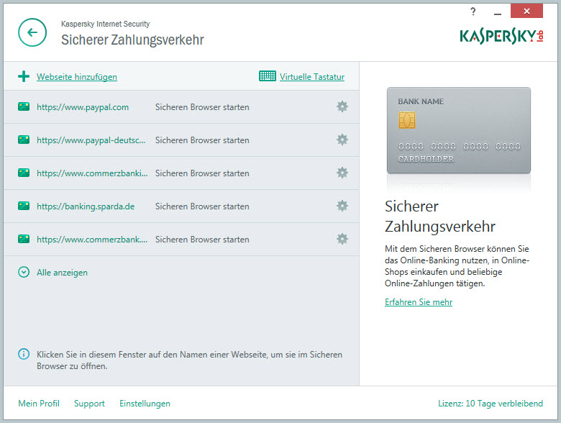Viewport: 561px width, 423px height.
Task: Click Sicheren Browser starten in the banking.sparda.de row
Action: pyautogui.click(x=202, y=206)
